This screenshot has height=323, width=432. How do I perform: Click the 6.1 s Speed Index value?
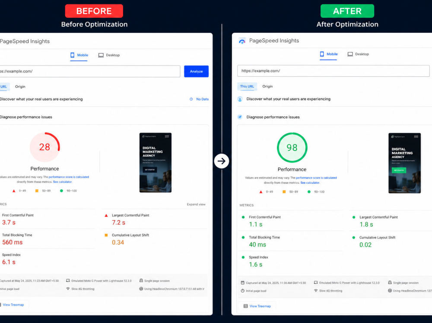[x=9, y=262]
